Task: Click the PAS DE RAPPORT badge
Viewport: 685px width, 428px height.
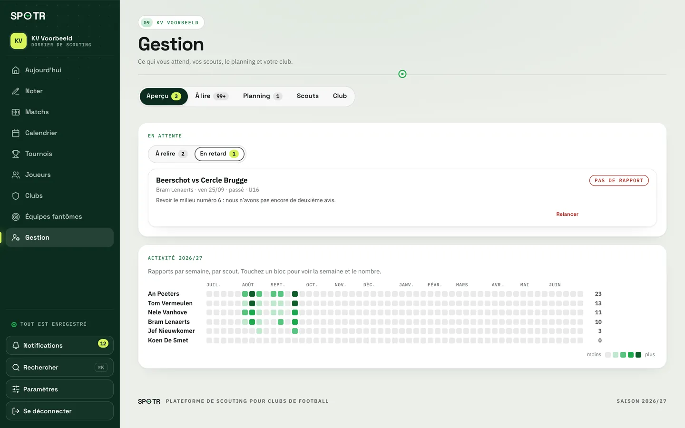Action: click(619, 181)
